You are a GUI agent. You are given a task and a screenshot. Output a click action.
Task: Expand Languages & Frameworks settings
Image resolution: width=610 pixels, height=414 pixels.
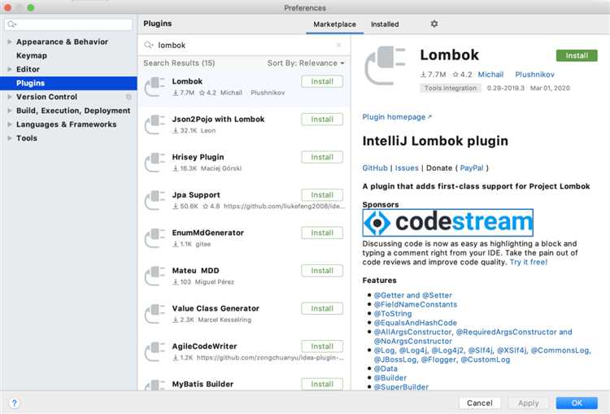(10, 124)
